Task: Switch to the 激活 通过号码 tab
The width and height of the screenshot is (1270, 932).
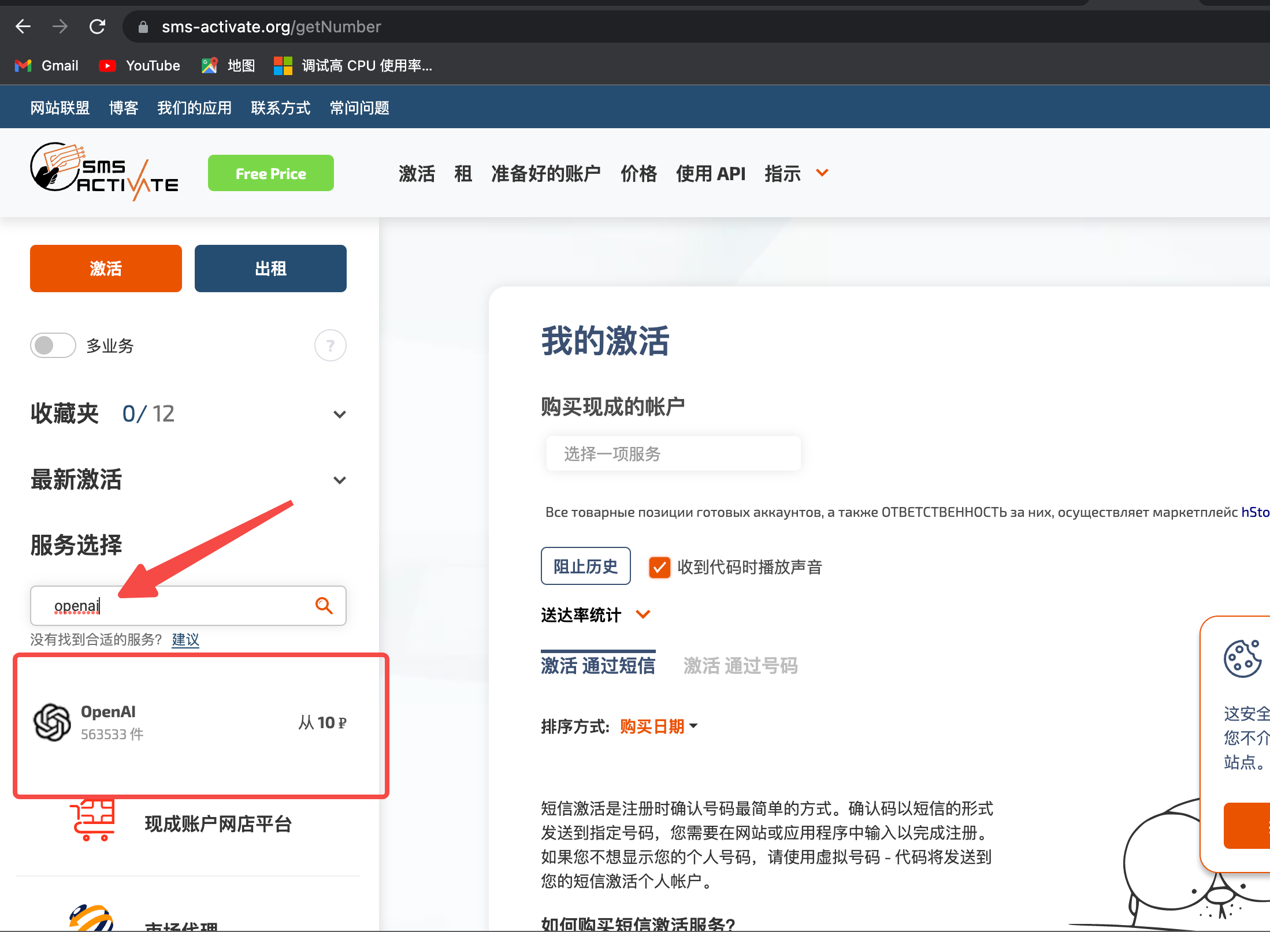Action: tap(740, 665)
